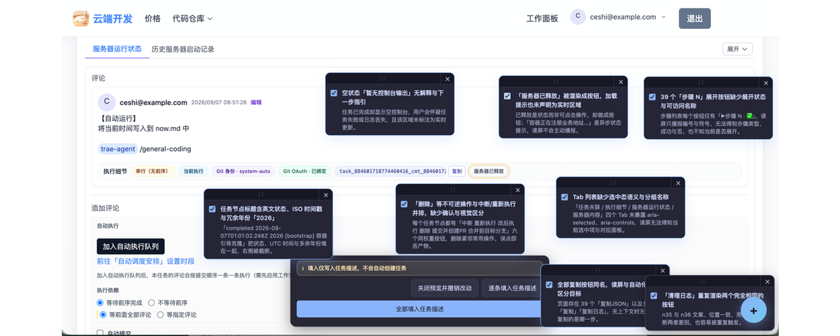Click drag handle of 「服务器已释放」被渲染成按钮 card
This screenshot has height=336, width=840.
click(556, 82)
